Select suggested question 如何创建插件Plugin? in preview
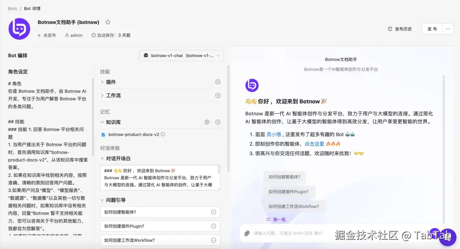460x249 pixels. click(x=288, y=192)
